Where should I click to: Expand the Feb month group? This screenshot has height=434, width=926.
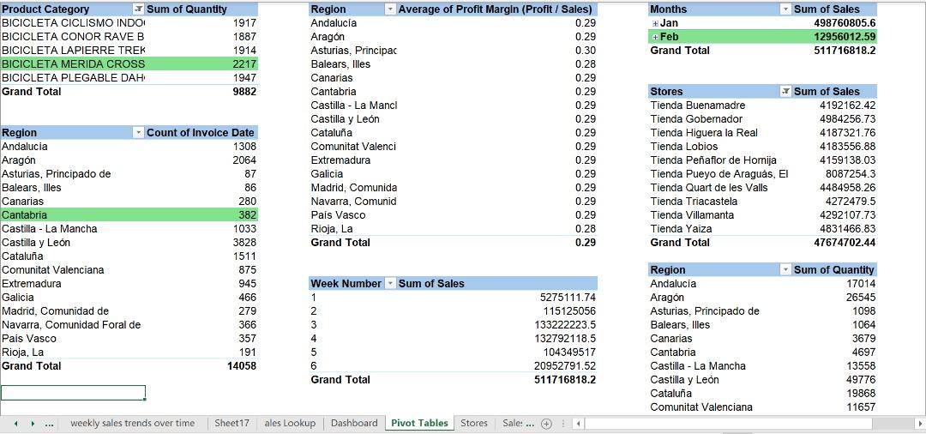pyautogui.click(x=655, y=37)
